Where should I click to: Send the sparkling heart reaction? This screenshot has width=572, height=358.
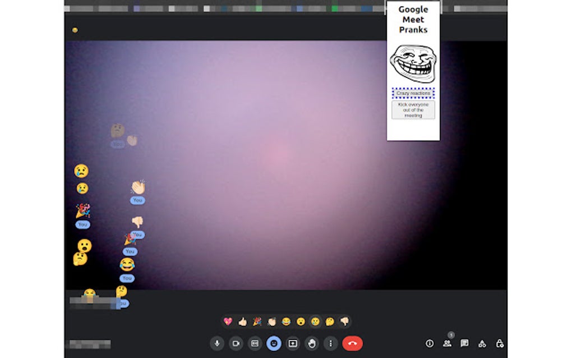coord(227,320)
